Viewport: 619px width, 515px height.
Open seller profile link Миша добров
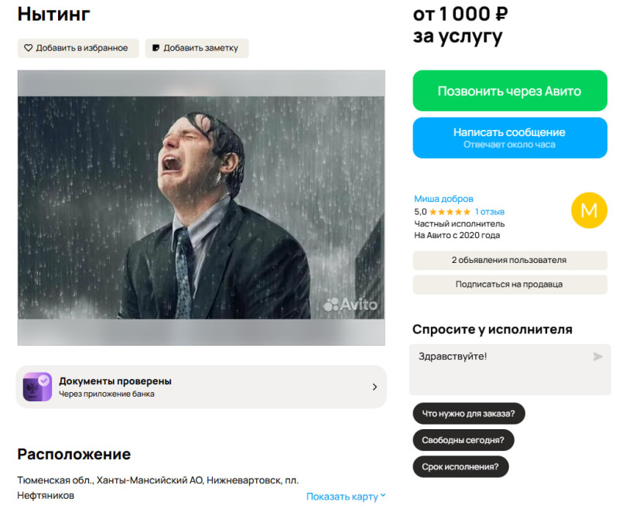[443, 199]
